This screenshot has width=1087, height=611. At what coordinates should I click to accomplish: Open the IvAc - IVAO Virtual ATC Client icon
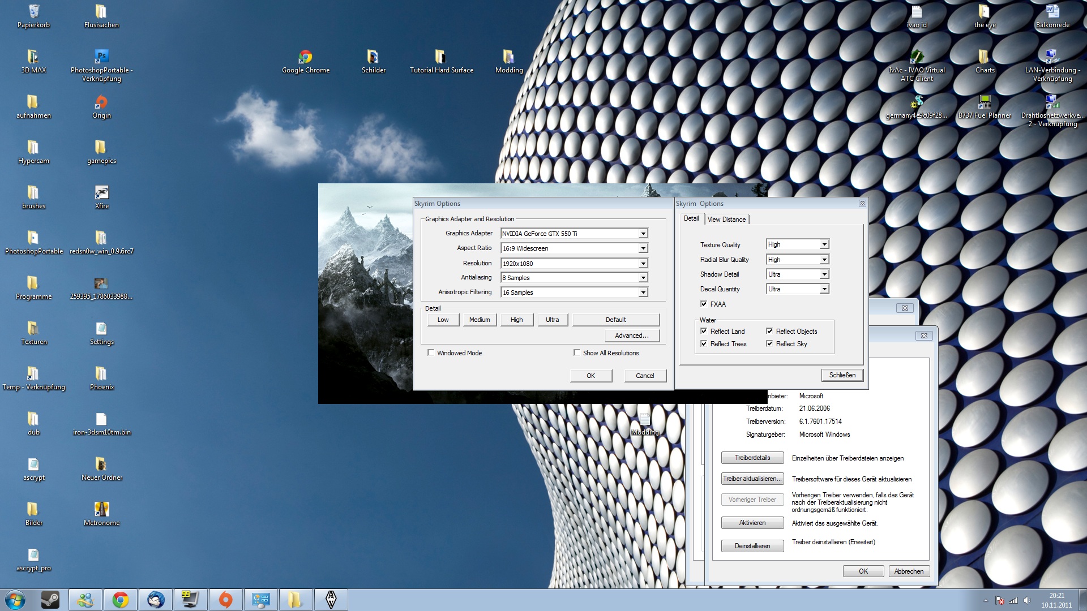917,65
